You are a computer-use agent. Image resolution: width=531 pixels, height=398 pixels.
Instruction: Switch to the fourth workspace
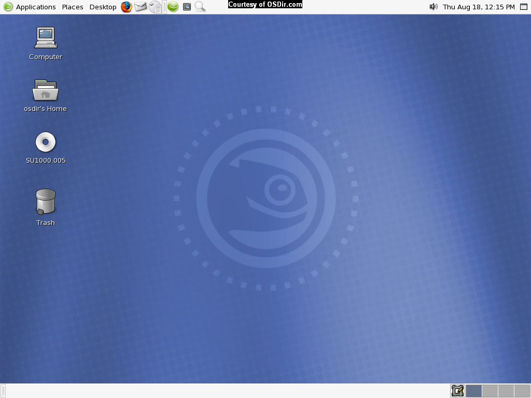pos(522,391)
